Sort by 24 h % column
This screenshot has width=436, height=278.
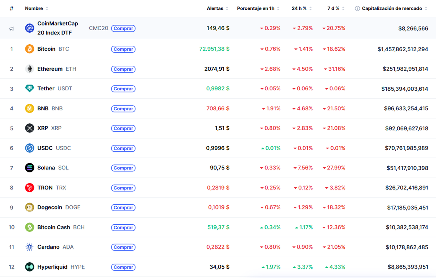pos(300,8)
